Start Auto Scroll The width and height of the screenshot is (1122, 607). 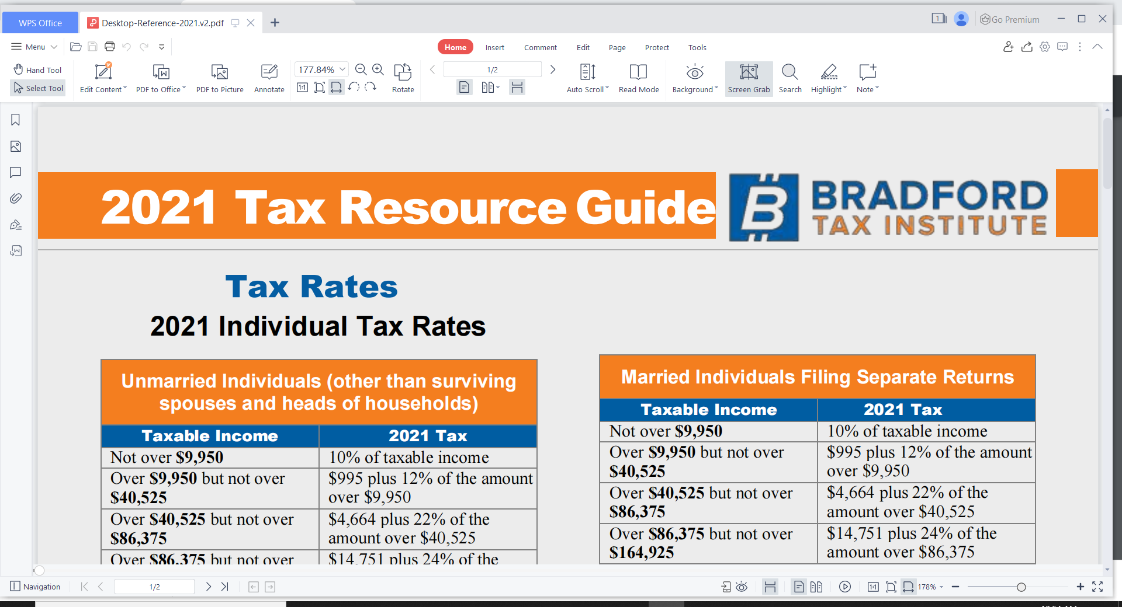(588, 78)
